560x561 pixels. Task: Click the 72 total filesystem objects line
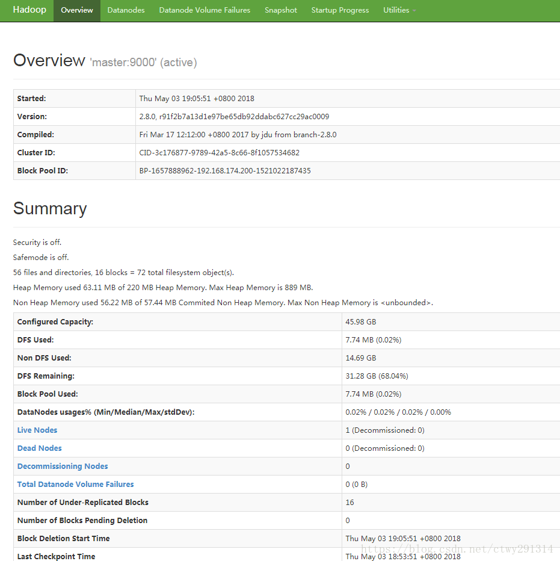click(x=123, y=272)
